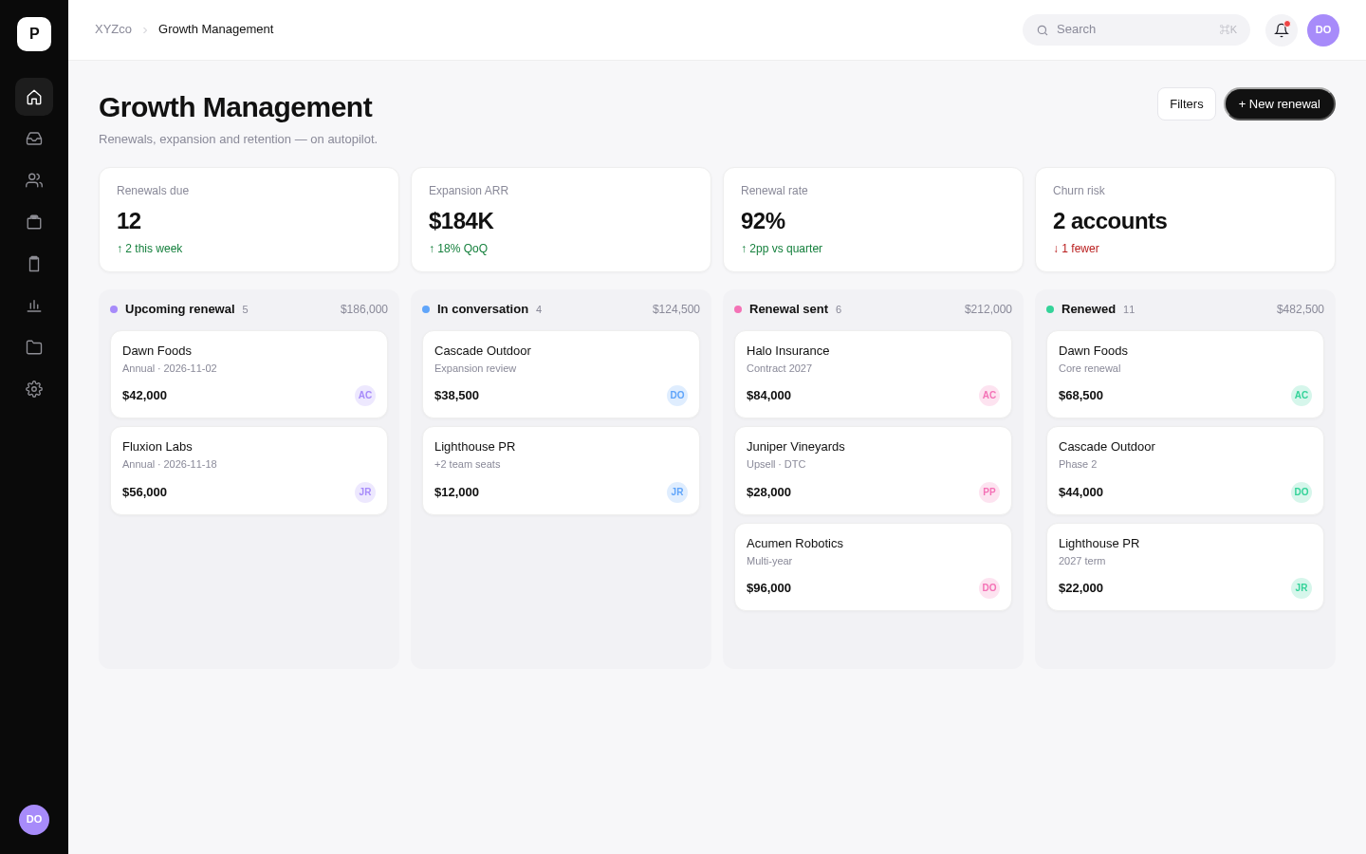Click the DO avatar on Acumen Robotics card
Viewport: 1366px width, 854px height.
[989, 588]
